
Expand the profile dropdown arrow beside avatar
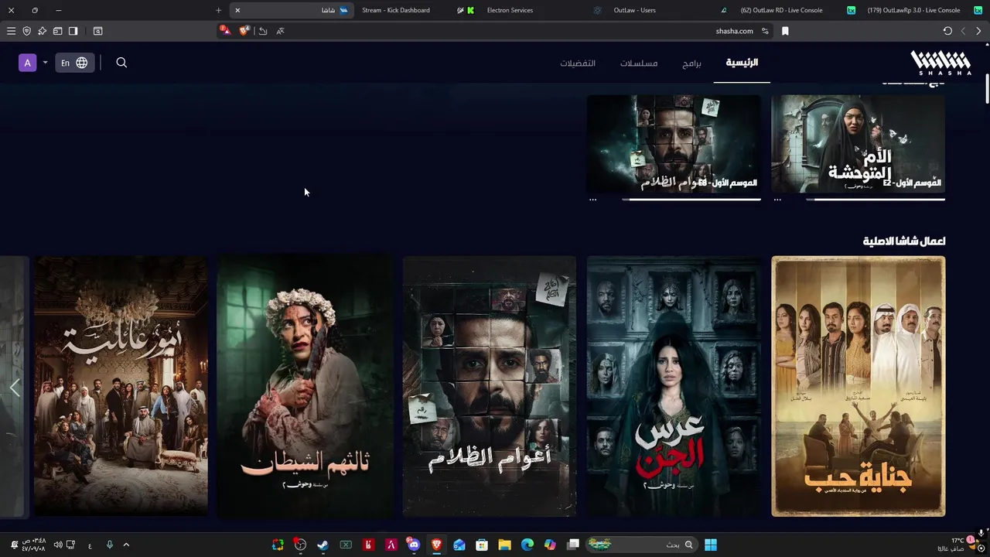pyautogui.click(x=45, y=63)
